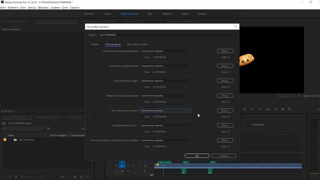Open the Маркеры menu
Image resolution: width=320 pixels, height=180 pixels.
tap(43, 7)
